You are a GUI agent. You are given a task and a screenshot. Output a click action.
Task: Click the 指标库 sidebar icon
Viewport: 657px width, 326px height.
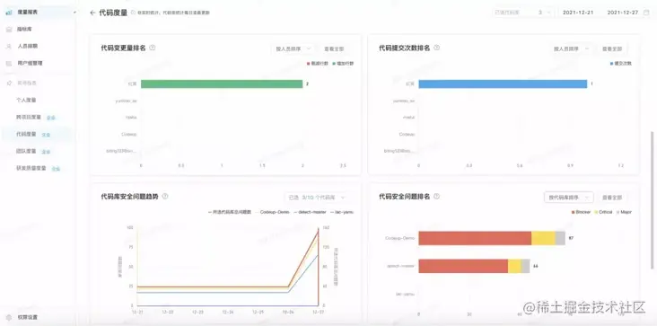(x=9, y=30)
